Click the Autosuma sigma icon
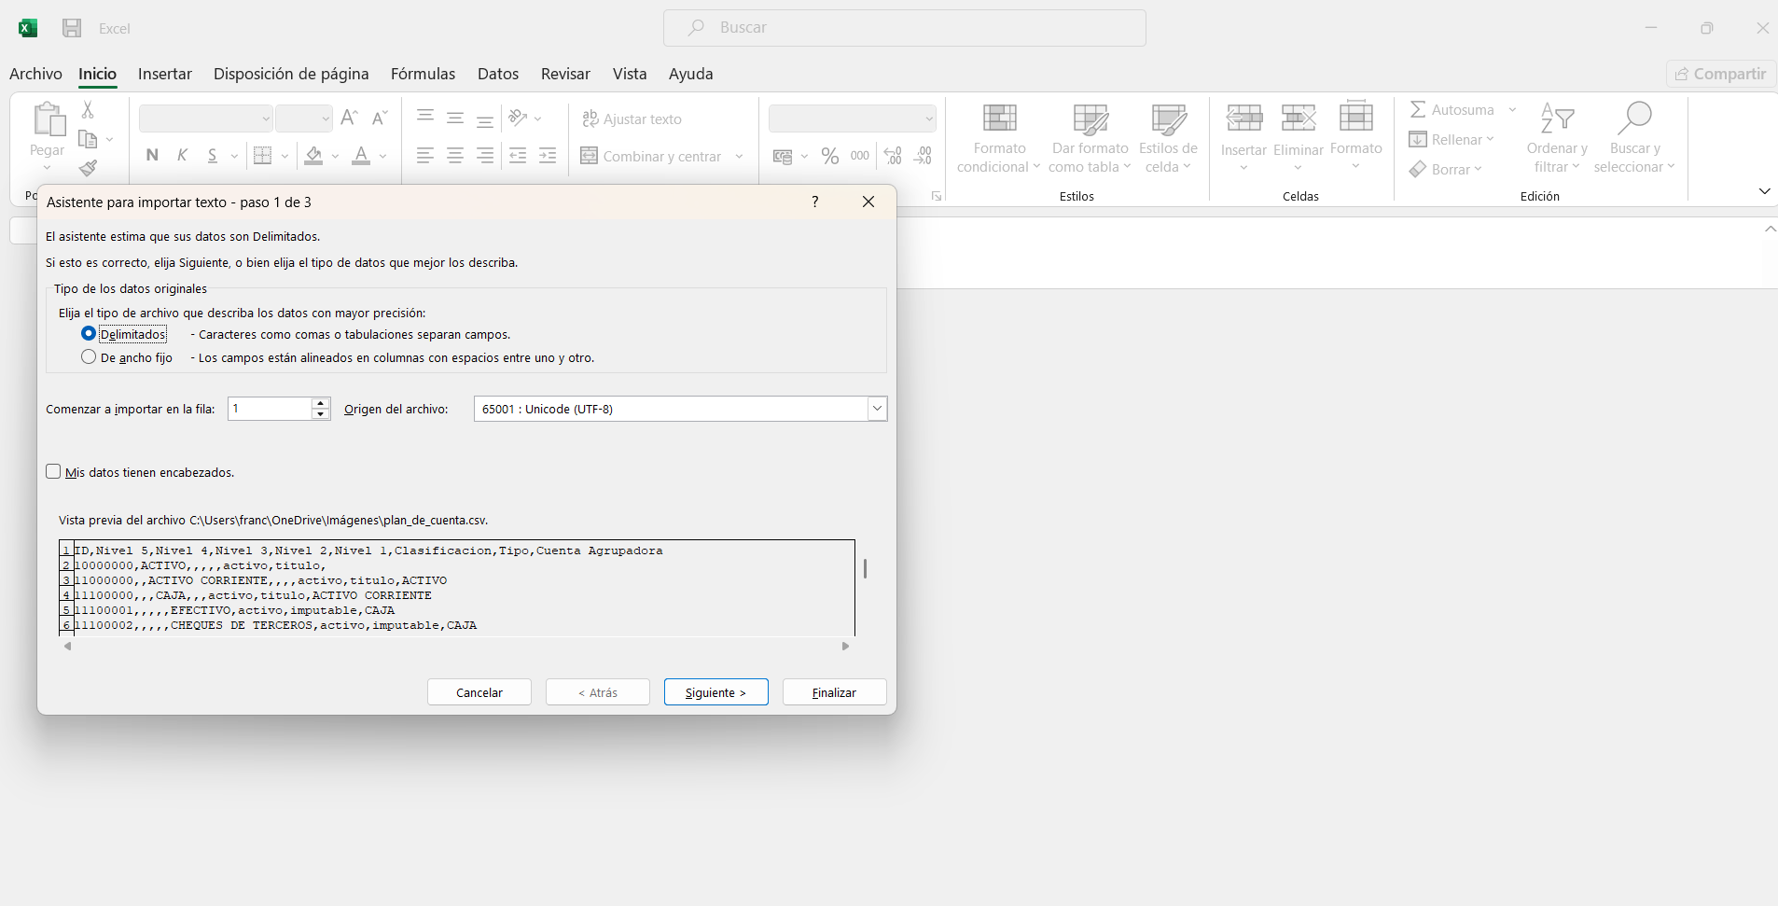1778x906 pixels. point(1418,110)
